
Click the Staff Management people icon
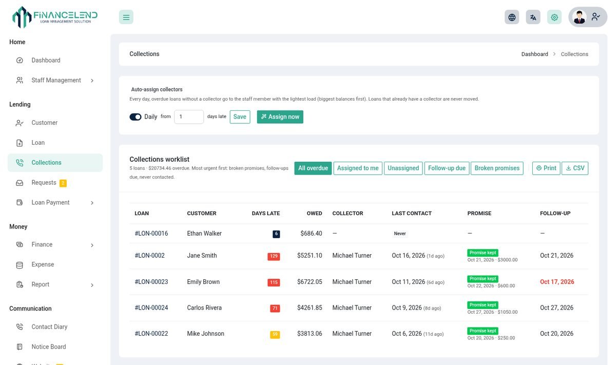[20, 80]
